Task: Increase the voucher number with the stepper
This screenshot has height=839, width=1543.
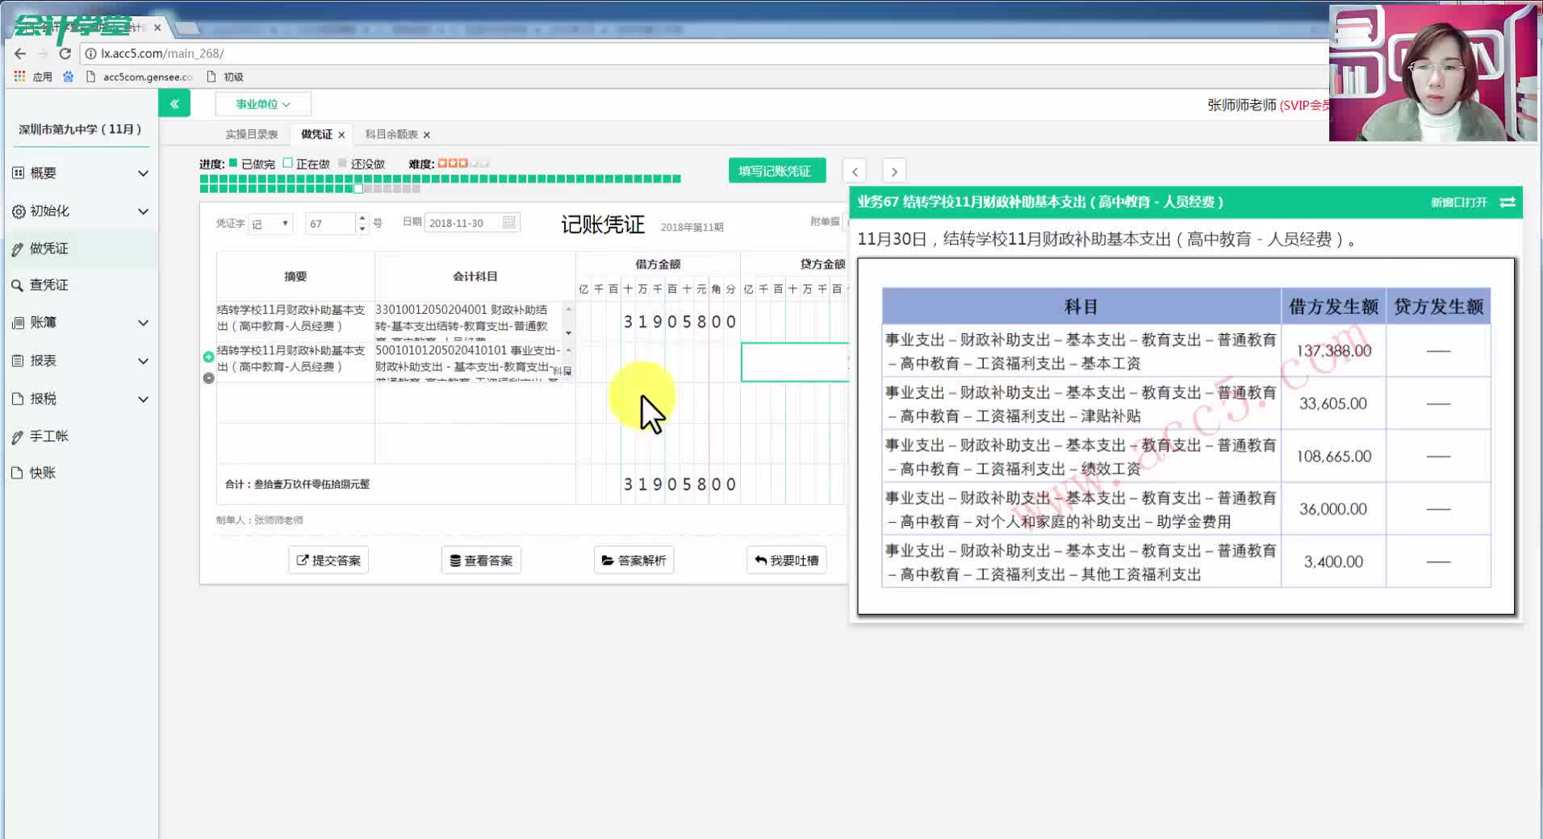Action: (x=362, y=218)
